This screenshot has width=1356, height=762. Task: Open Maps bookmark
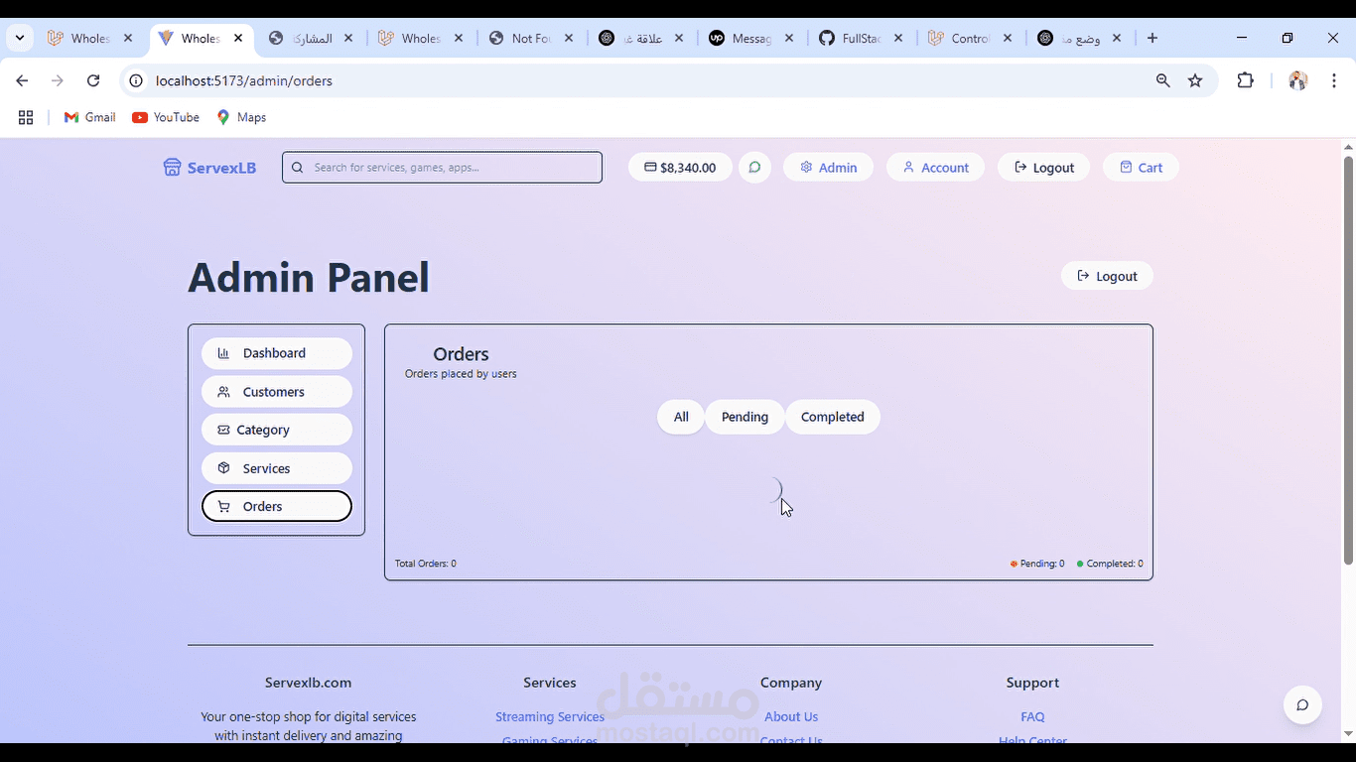(241, 117)
